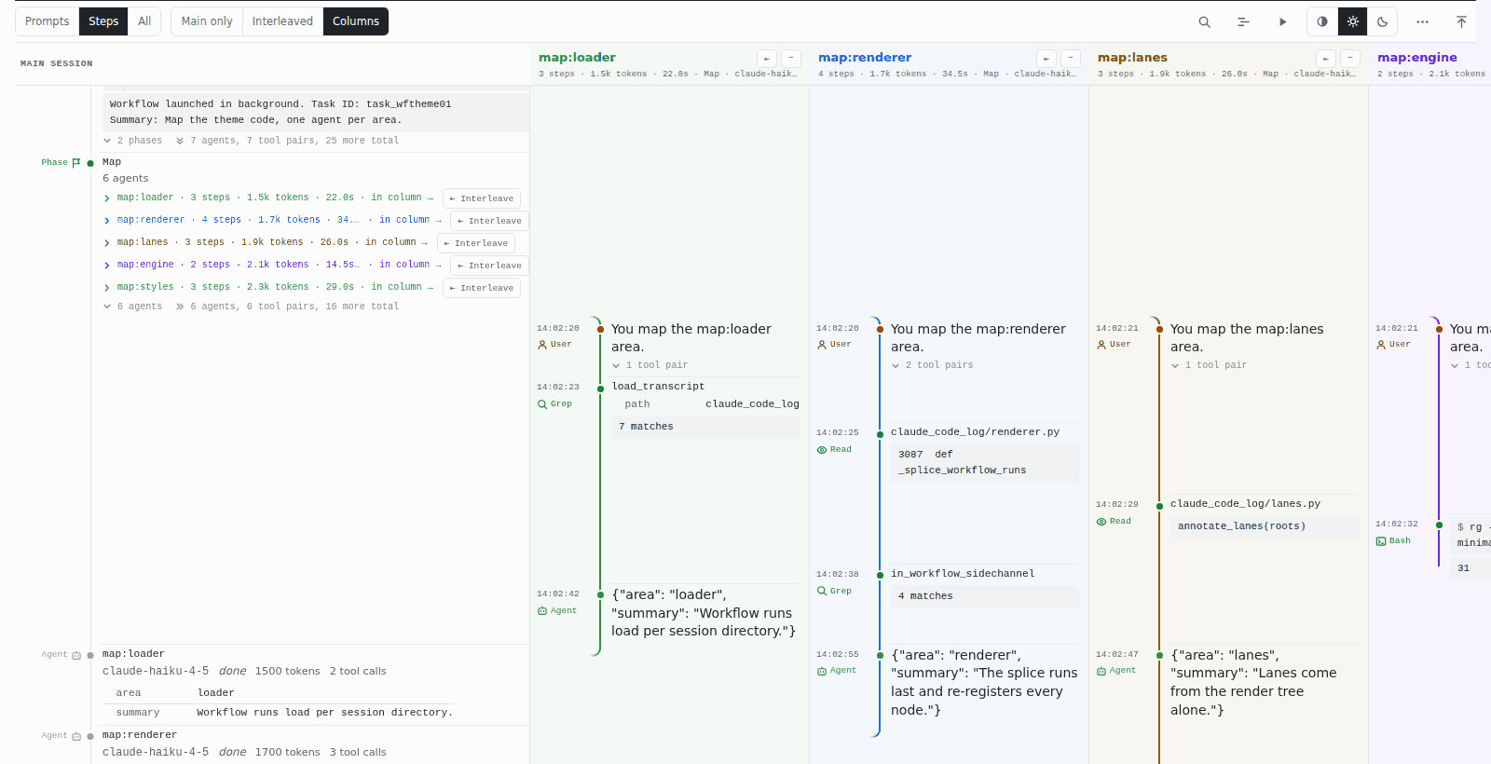Click Read eye icon at 14:02:25 in map:renderer
Viewport: 1491px width, 764px height.
[822, 450]
